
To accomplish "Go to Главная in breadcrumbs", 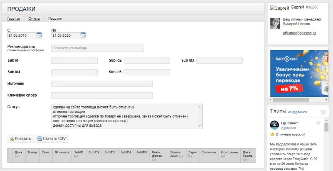I will click(14, 19).
